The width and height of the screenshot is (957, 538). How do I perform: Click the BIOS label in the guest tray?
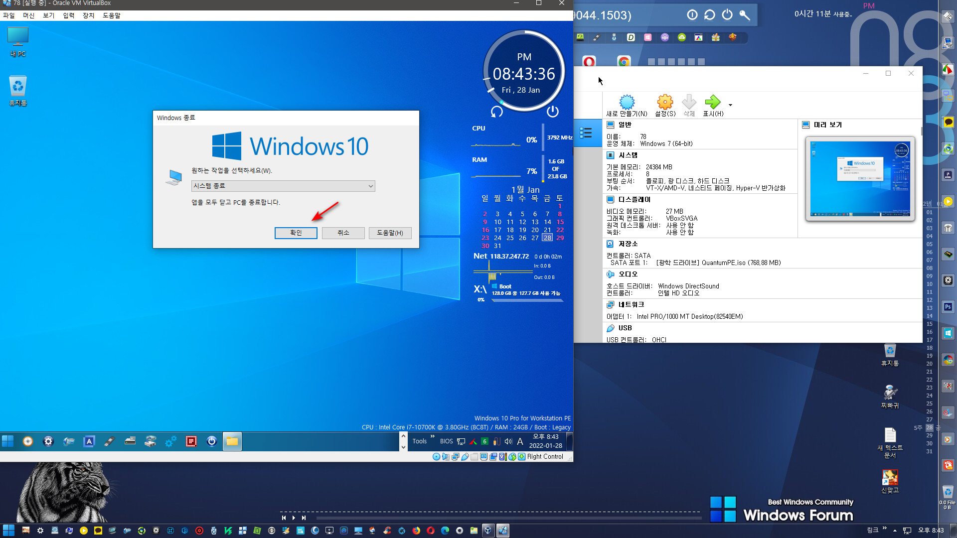click(447, 441)
